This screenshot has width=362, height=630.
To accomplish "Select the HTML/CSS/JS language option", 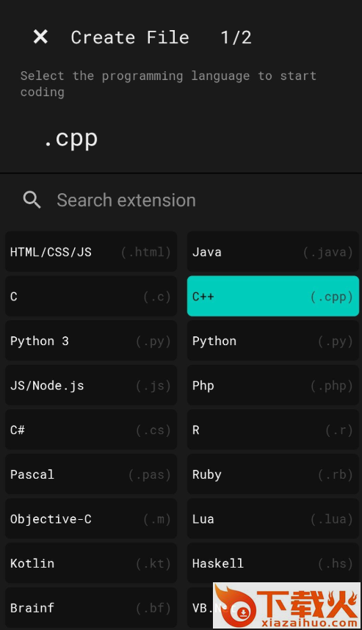I will (x=91, y=252).
